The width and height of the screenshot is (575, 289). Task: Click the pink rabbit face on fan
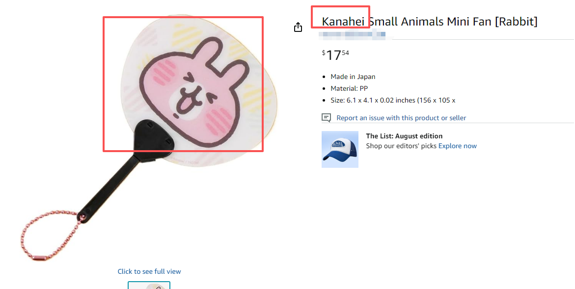pyautogui.click(x=193, y=94)
